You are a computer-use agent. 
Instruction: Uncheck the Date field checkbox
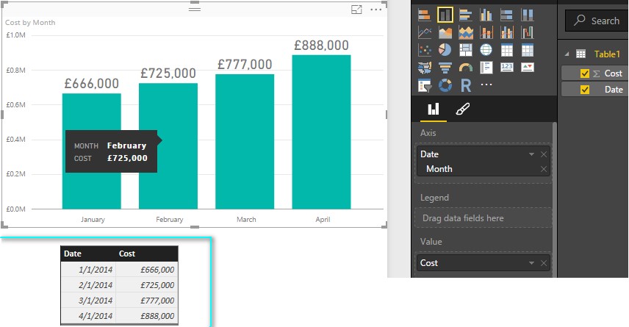click(x=585, y=90)
